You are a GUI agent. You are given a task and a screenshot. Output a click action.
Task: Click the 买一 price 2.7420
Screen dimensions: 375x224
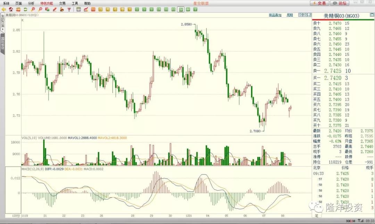click(333, 78)
